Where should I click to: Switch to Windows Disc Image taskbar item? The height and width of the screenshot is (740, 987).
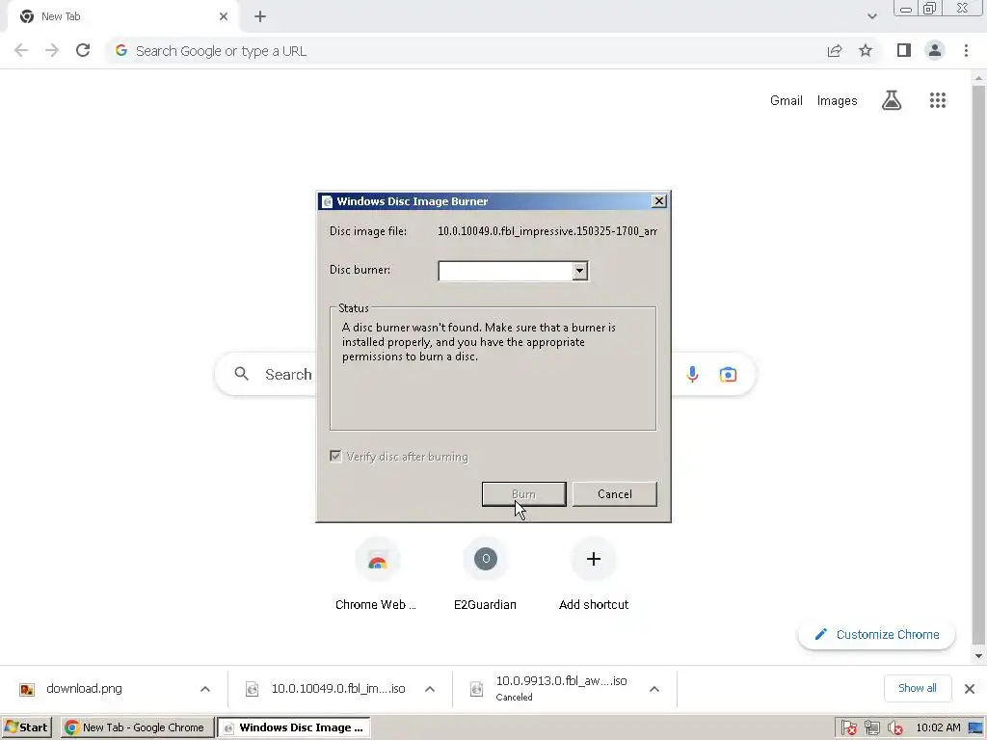pyautogui.click(x=294, y=727)
